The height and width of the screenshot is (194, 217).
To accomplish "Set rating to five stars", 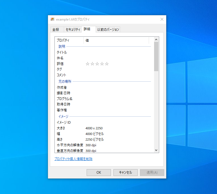I will click(x=107, y=64).
